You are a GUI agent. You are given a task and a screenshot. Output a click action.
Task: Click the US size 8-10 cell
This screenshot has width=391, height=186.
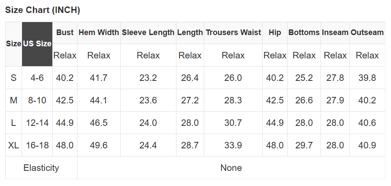tap(37, 100)
